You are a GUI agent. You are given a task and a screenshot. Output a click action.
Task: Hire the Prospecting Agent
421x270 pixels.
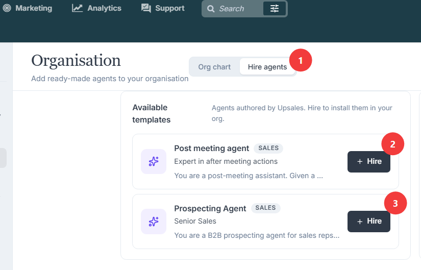(x=368, y=222)
